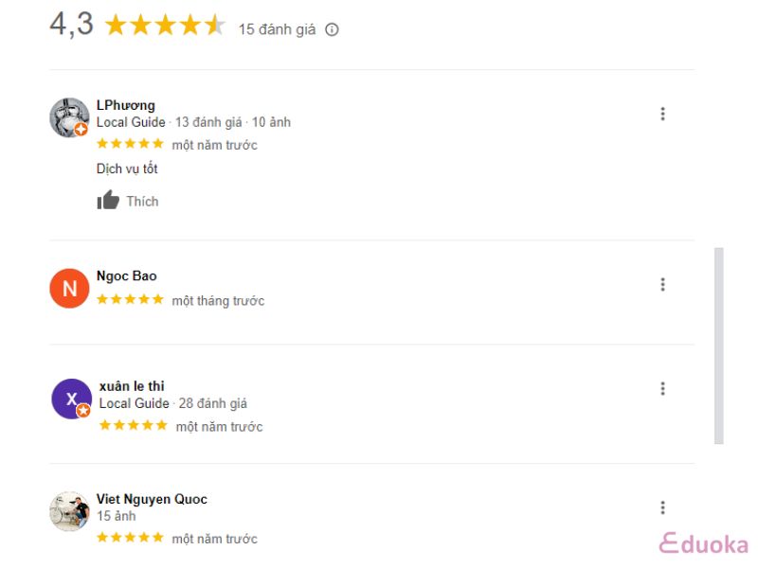
Task: Click the thumbs-up icon under Dịch vụ tốt
Action: tap(108, 200)
